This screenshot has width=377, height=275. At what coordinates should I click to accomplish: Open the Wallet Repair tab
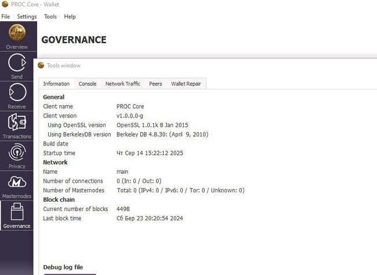pyautogui.click(x=186, y=84)
